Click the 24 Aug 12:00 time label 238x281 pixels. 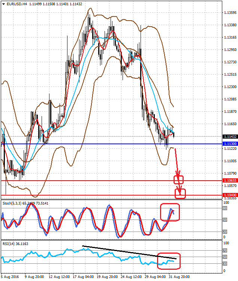(x=131, y=277)
